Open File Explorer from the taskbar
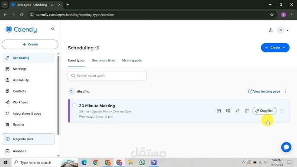 click(130, 162)
